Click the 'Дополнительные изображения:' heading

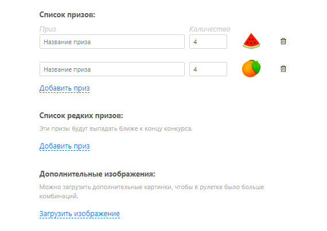[97, 174]
